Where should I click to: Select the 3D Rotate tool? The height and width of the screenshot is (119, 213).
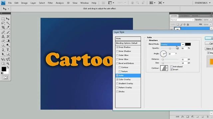click(x=3, y=59)
